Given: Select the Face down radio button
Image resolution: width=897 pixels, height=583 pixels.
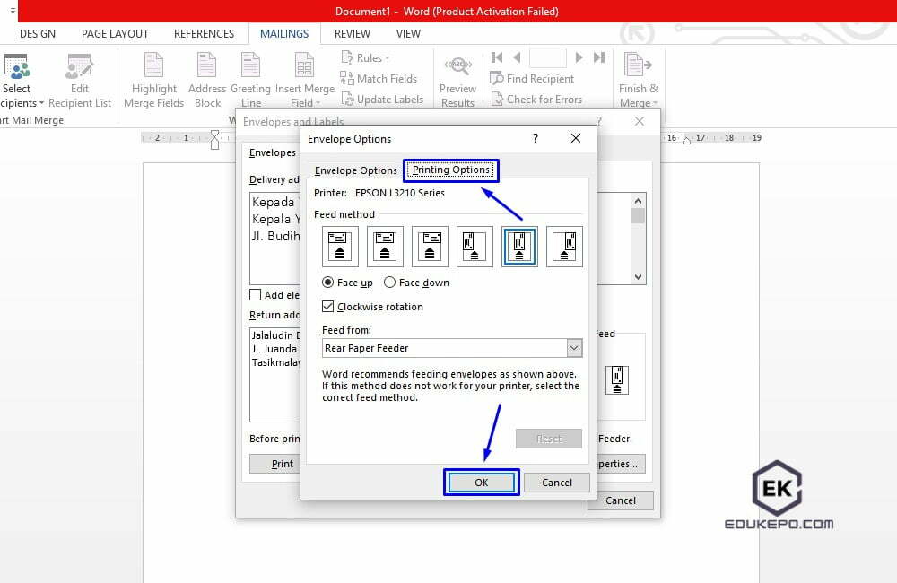Looking at the screenshot, I should (390, 282).
